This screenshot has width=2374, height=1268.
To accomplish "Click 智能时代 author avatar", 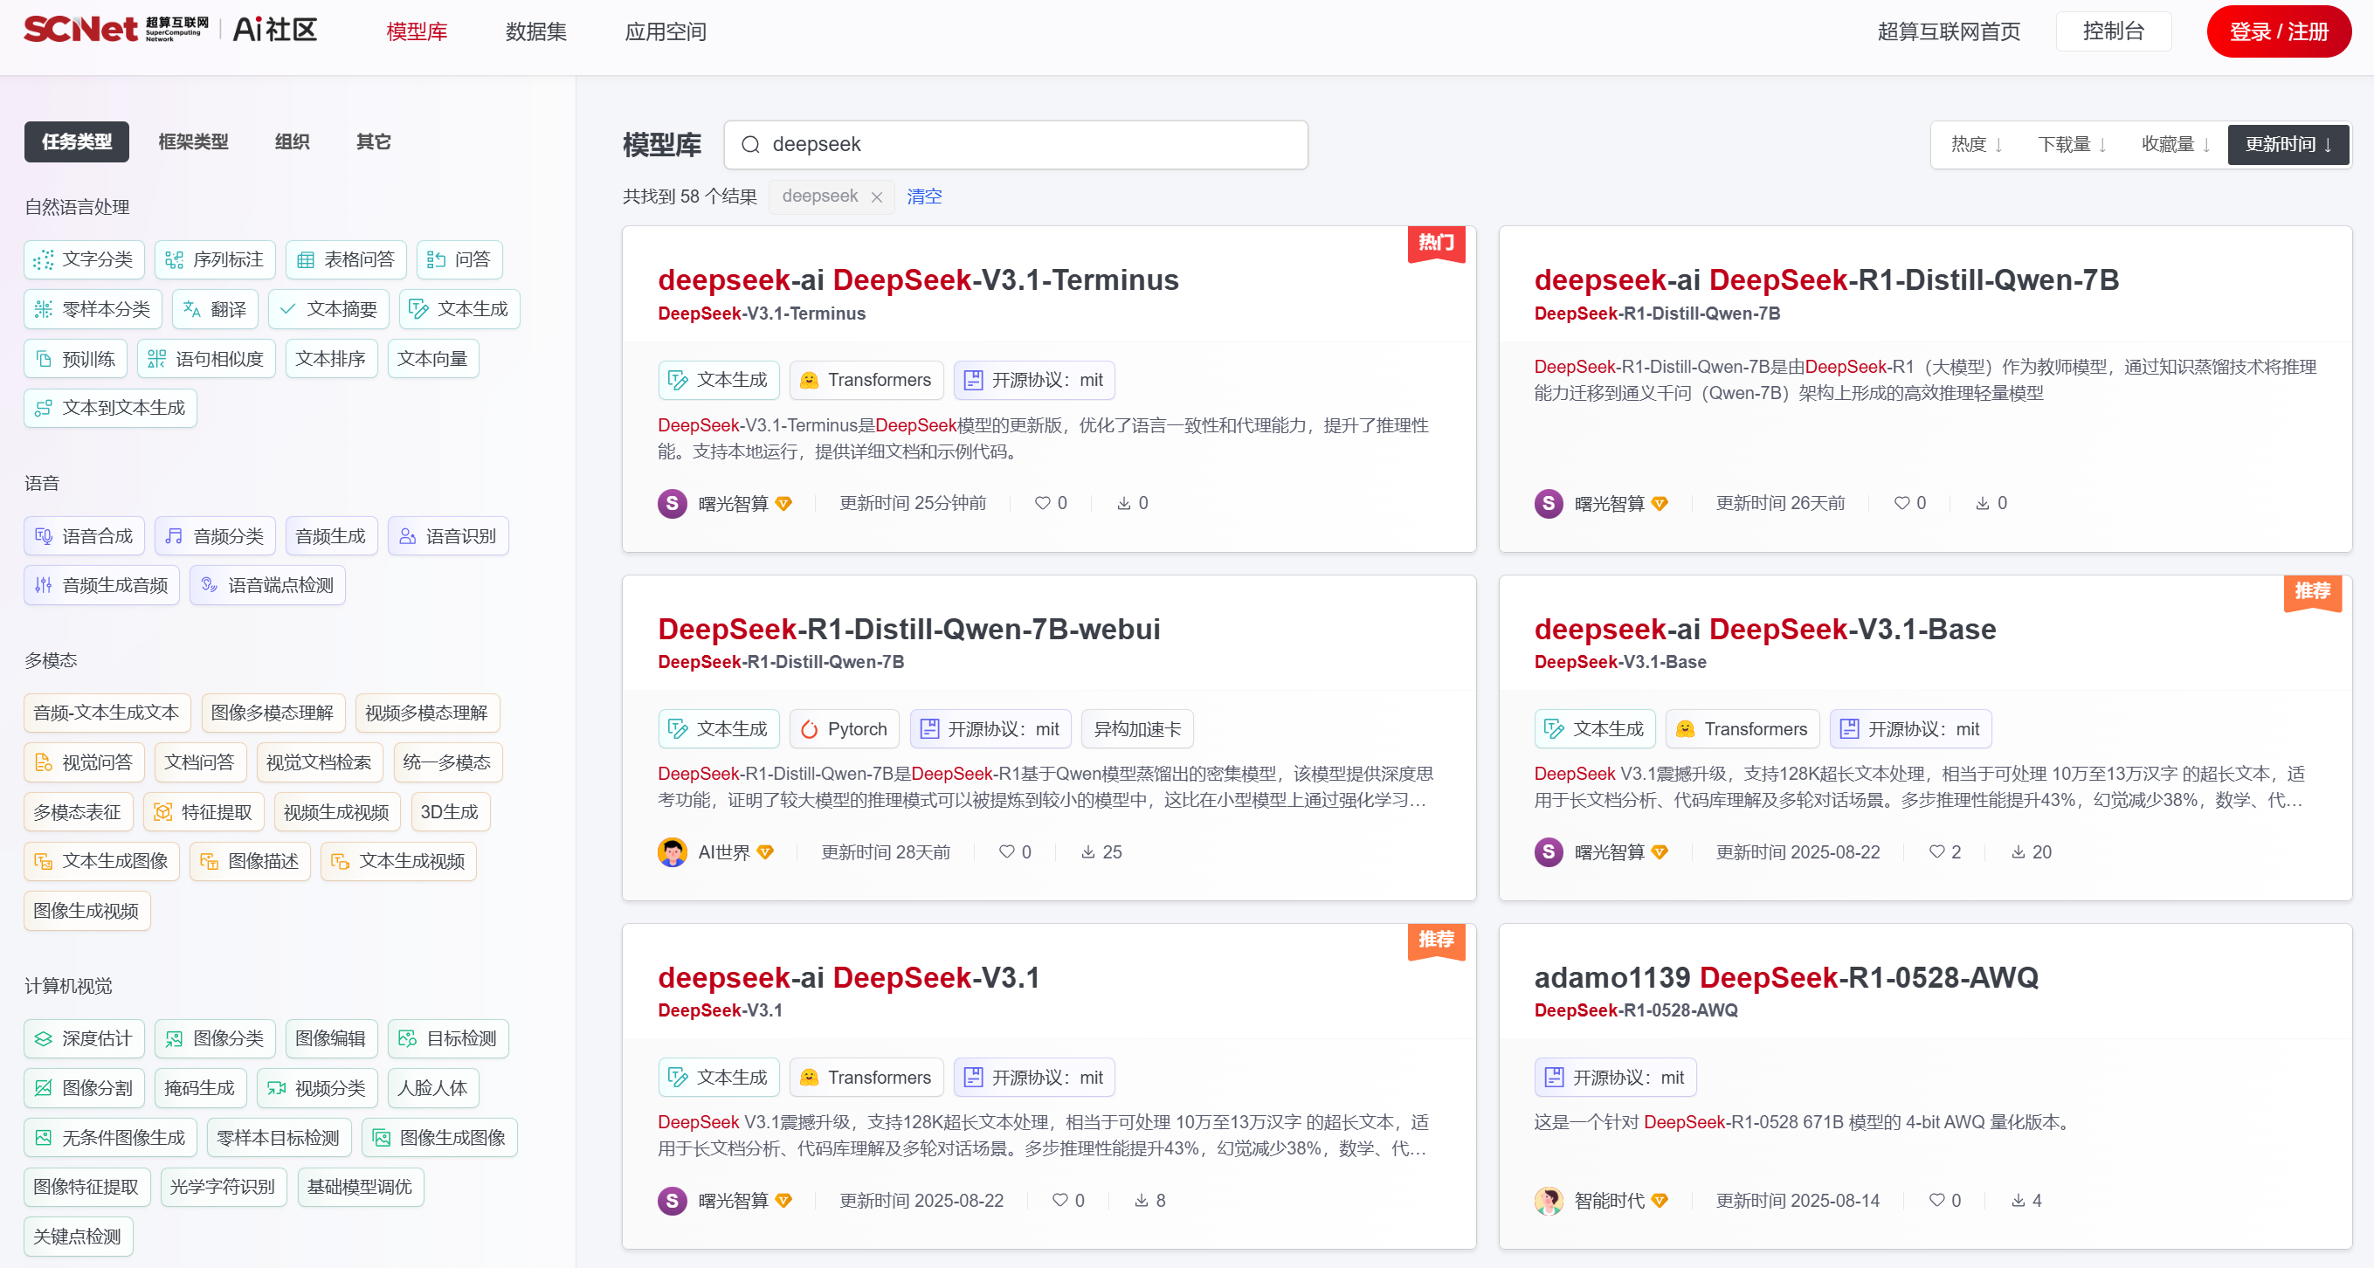I will tap(1549, 1201).
